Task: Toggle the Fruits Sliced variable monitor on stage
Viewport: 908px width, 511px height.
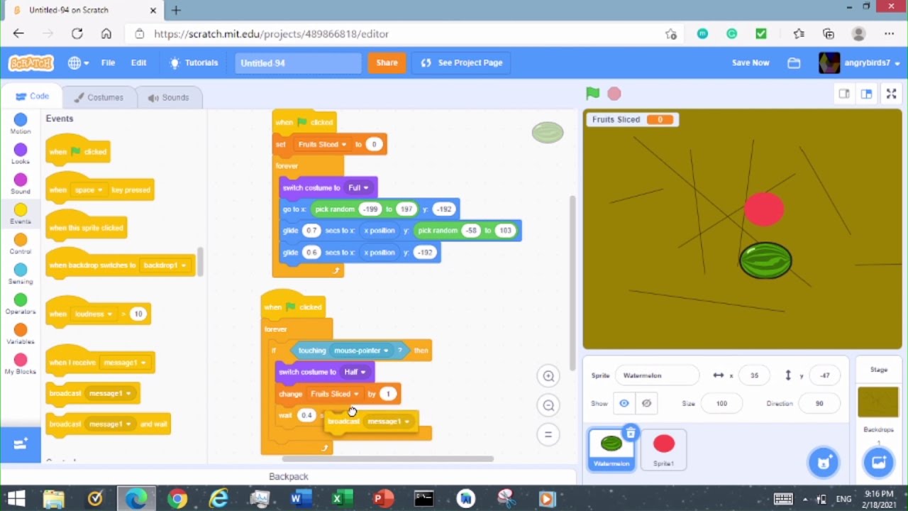Action: coord(633,119)
